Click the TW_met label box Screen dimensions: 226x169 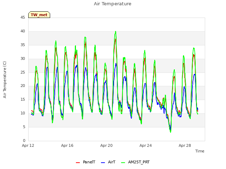(39, 15)
